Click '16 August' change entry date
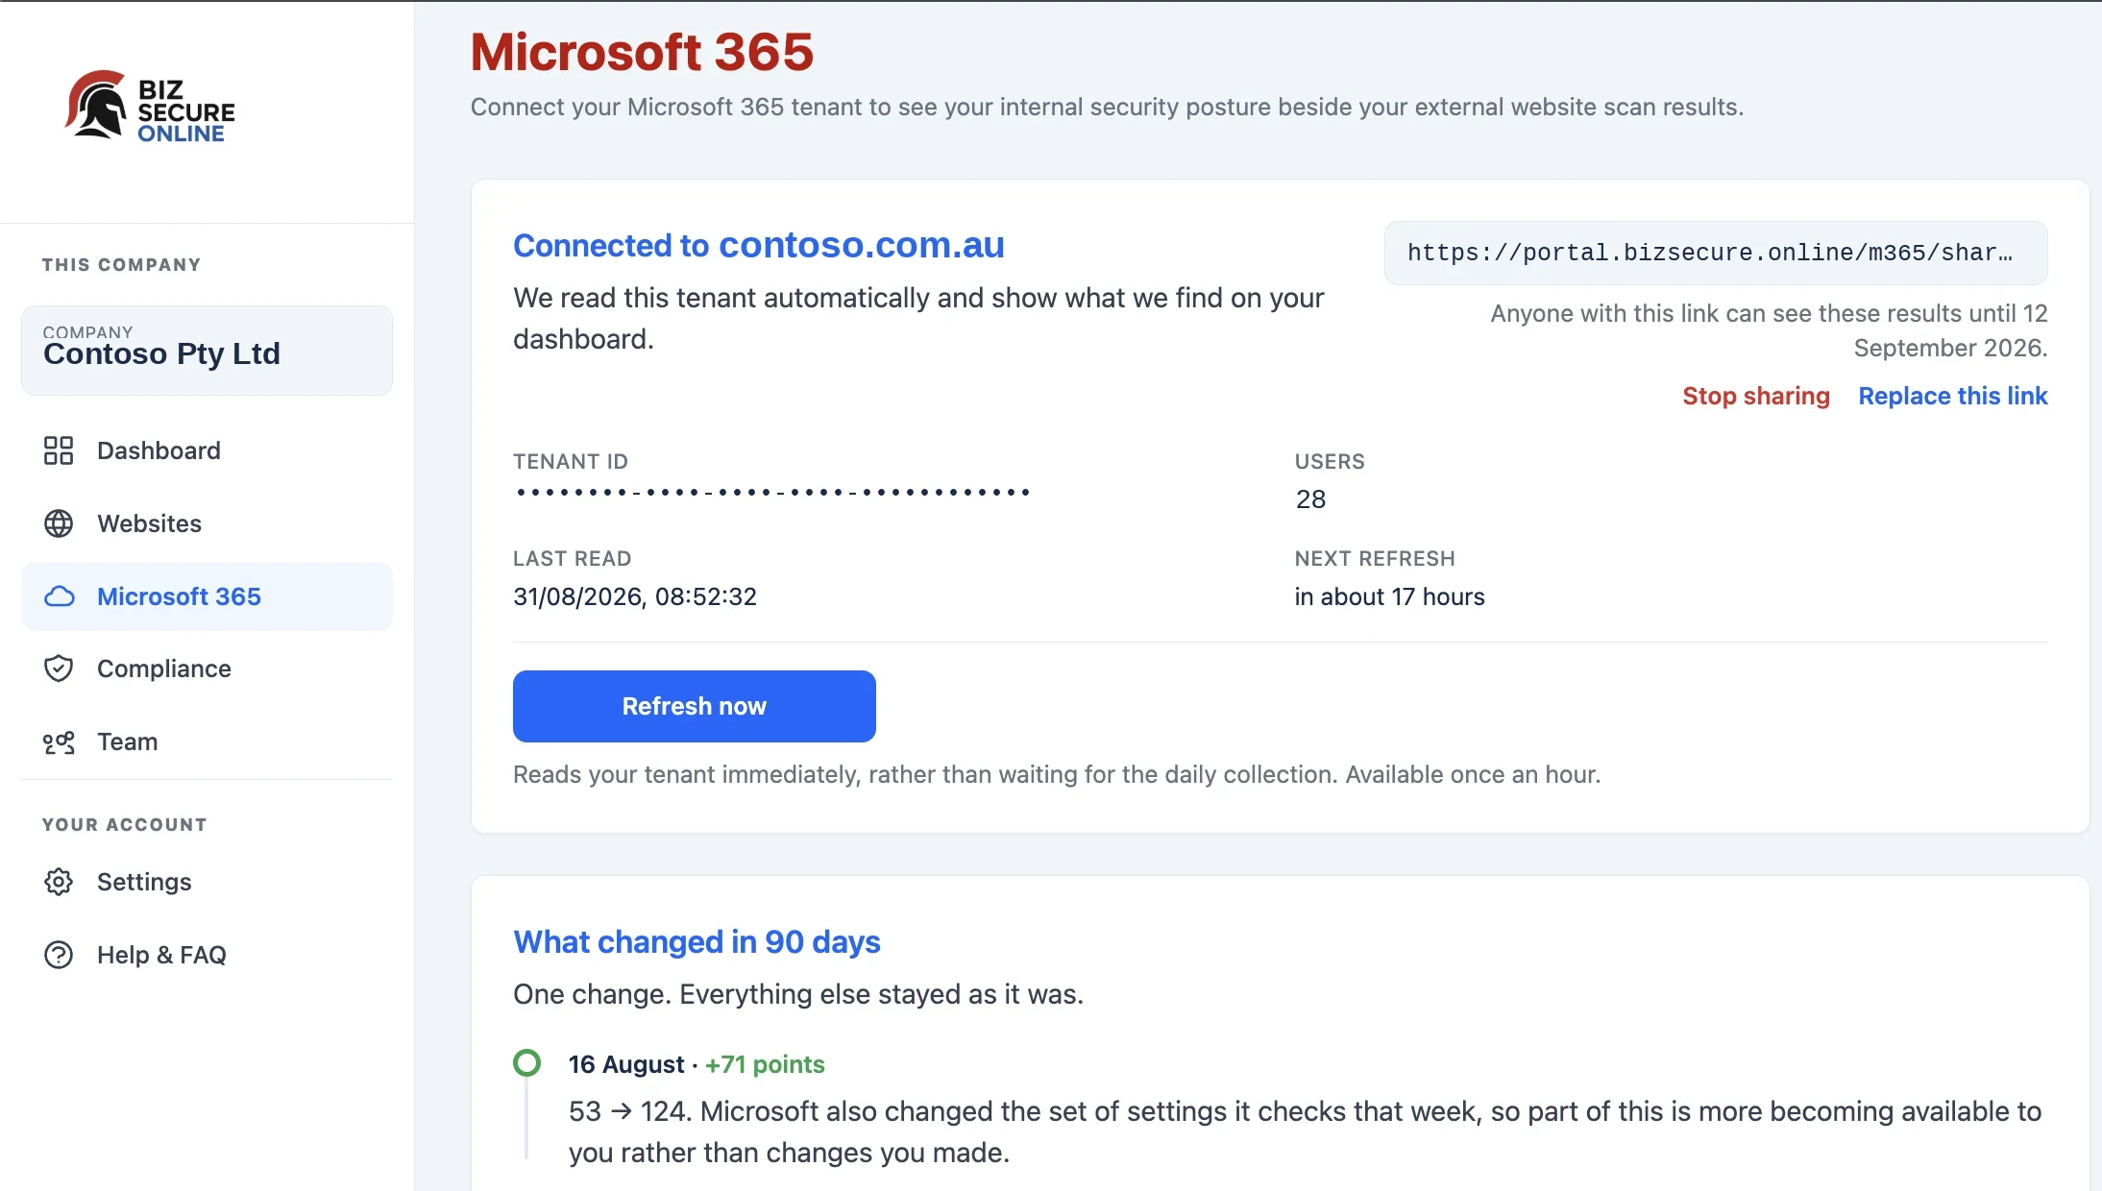2102x1191 pixels. point(626,1064)
